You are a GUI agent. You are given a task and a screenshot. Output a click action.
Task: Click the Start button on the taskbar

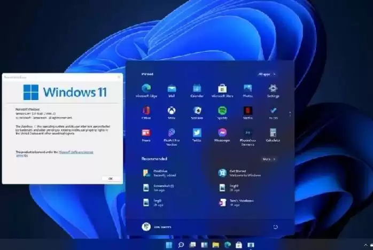[169, 245]
